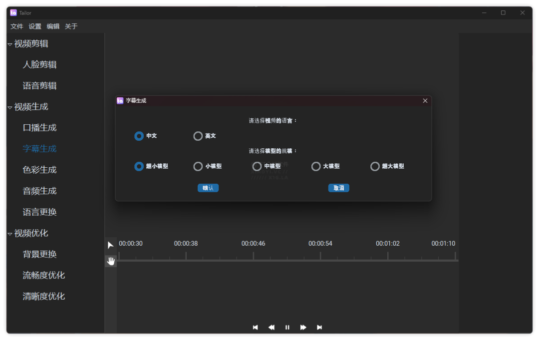The image size is (539, 340).
Task: Rewind the video
Action: point(271,327)
